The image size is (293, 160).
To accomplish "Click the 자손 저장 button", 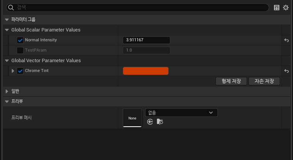I will (x=264, y=81).
